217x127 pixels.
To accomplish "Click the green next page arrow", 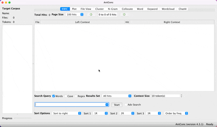I will [x=124, y=15].
